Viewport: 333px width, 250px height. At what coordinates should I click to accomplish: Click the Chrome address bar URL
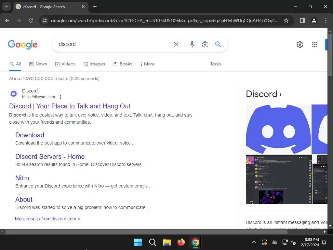pyautogui.click(x=165, y=21)
